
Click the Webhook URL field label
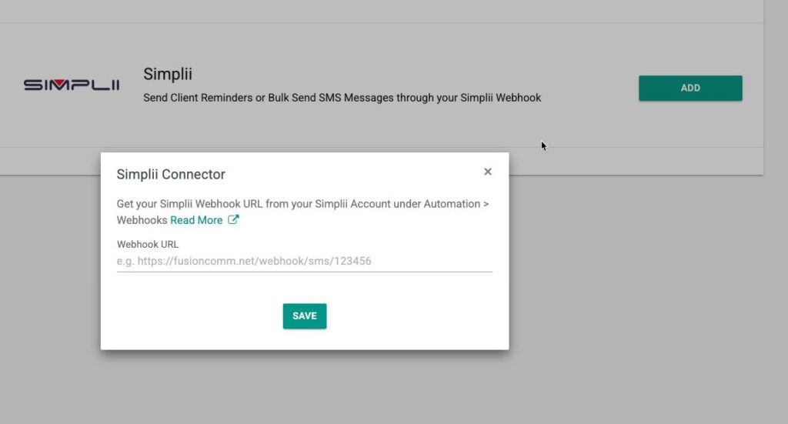148,244
